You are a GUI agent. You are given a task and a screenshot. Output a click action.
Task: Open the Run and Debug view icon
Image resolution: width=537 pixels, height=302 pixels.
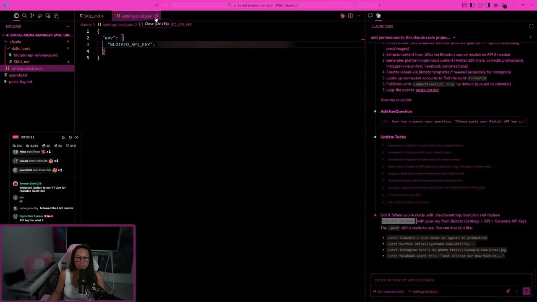point(40,16)
